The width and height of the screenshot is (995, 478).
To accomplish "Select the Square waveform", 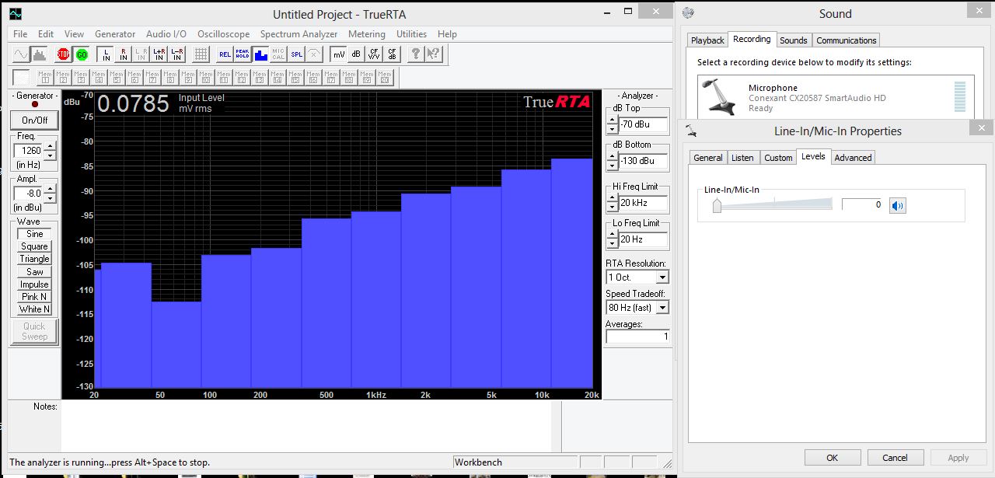I will [34, 246].
